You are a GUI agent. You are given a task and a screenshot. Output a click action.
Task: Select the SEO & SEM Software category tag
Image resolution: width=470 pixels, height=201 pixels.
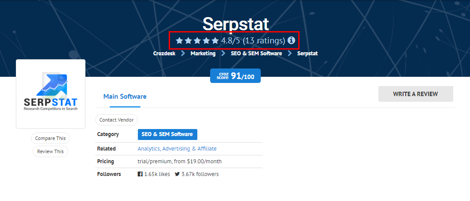pos(167,134)
